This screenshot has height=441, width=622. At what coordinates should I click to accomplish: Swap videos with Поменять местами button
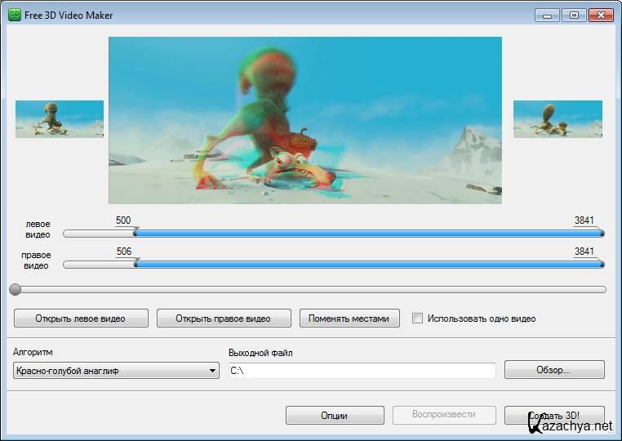[349, 318]
